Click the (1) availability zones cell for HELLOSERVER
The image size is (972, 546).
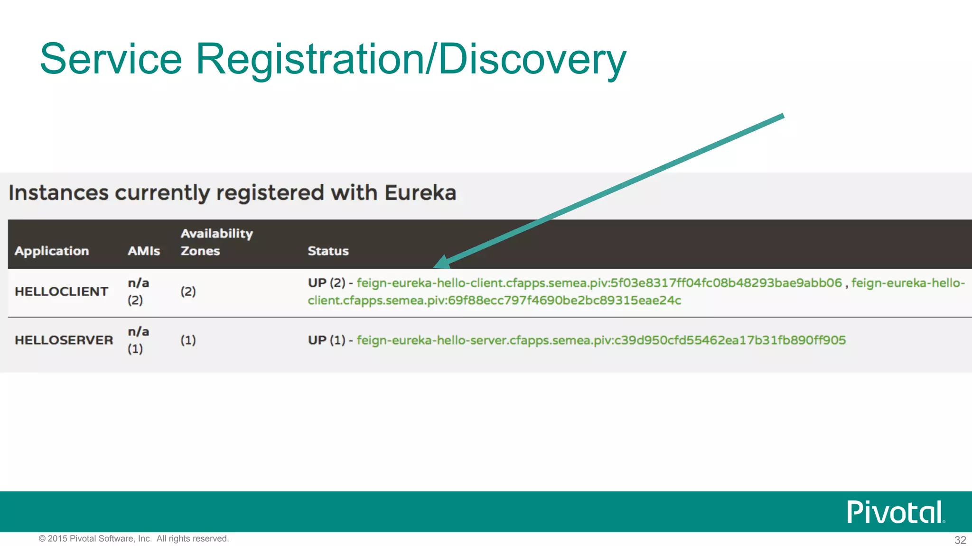[188, 340]
